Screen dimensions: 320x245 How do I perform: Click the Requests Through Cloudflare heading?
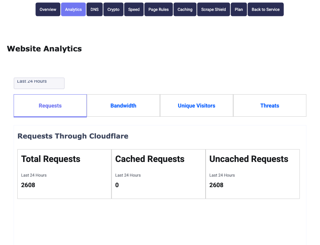coord(73,136)
